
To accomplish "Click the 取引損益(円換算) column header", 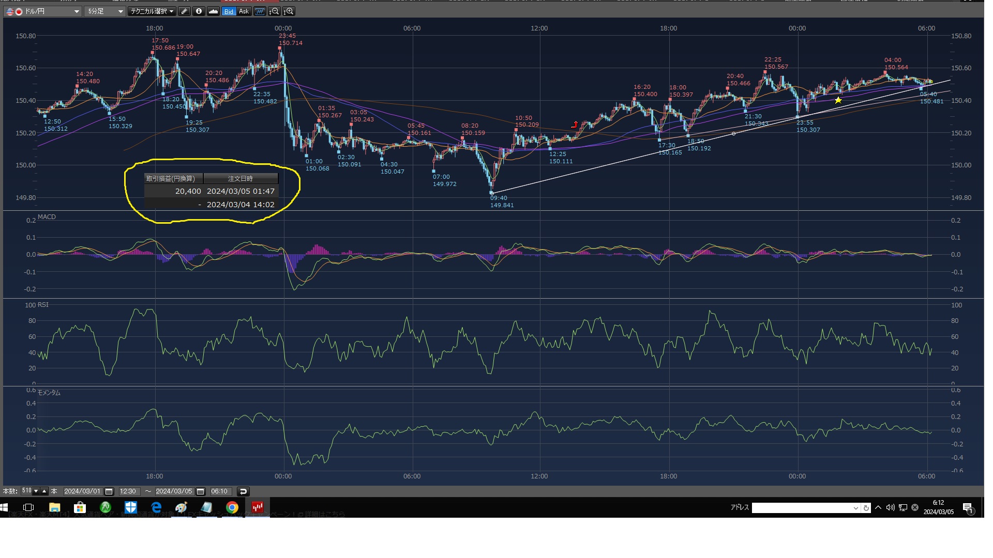I will point(173,178).
